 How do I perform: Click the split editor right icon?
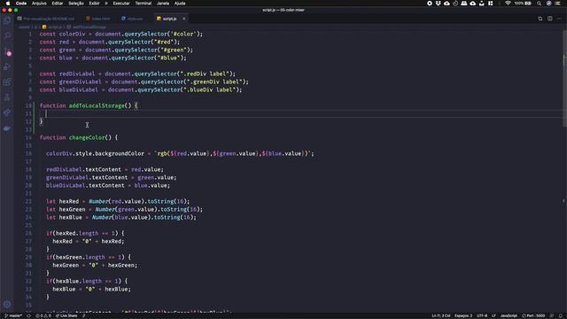click(x=549, y=19)
